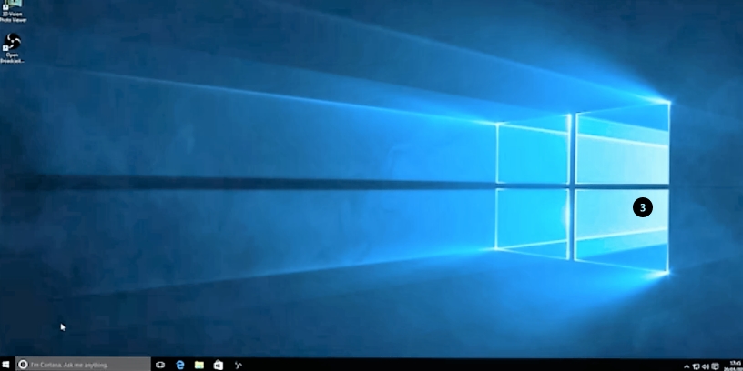Screen dimensions: 743x371
Task: Open the volume control speaker icon
Action: pos(706,366)
